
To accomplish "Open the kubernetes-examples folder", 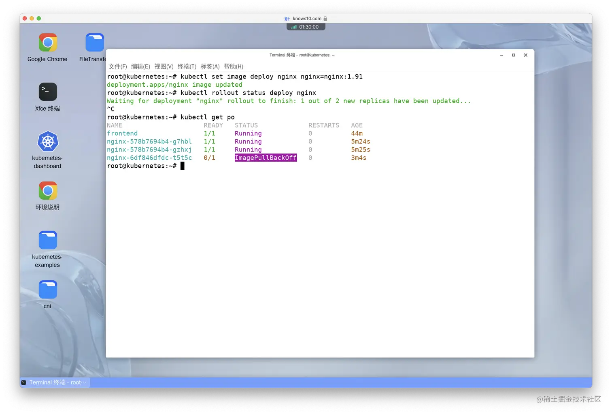I will click(x=48, y=240).
